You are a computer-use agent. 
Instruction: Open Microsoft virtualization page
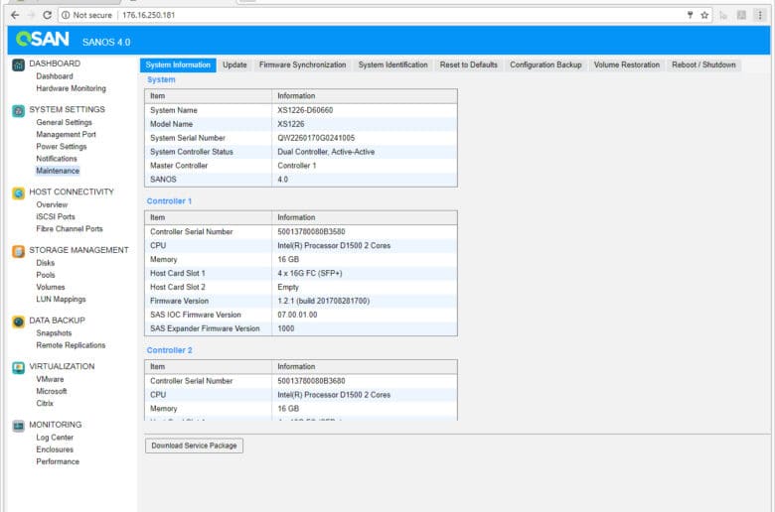52,391
